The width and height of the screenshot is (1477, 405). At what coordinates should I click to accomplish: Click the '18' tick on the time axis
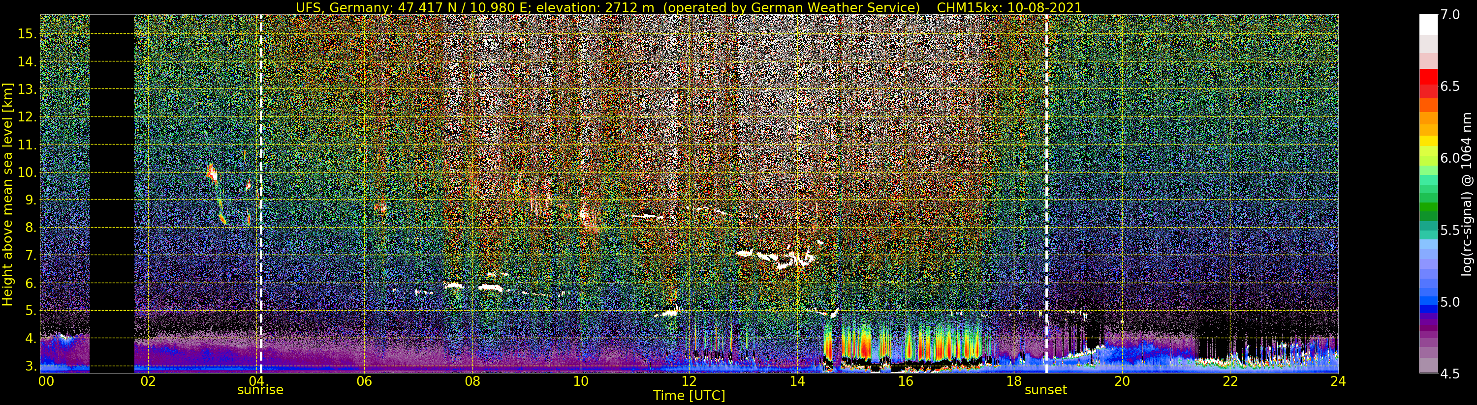pos(1014,381)
